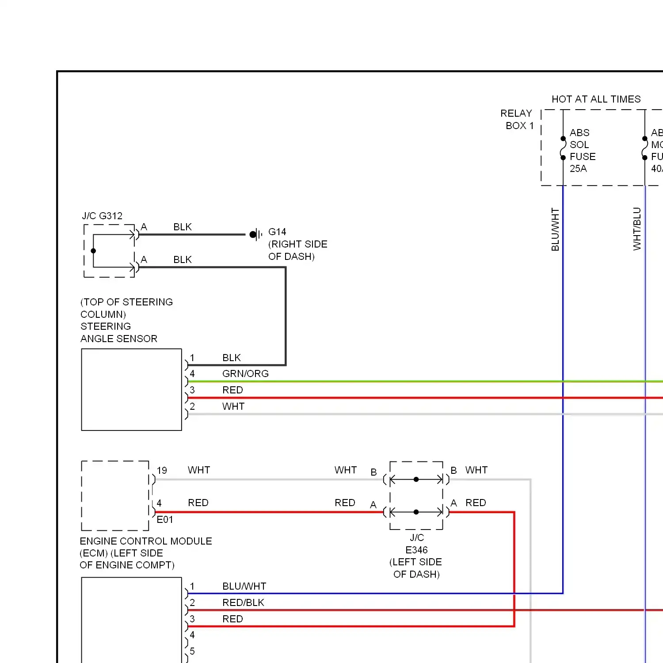Click the green GRN/ORG wire line
Viewport: 663px width, 663px height.
[x=424, y=381]
